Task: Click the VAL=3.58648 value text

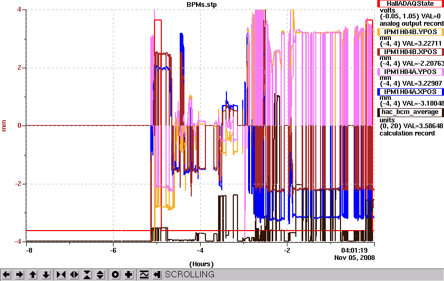Action: pyautogui.click(x=423, y=126)
